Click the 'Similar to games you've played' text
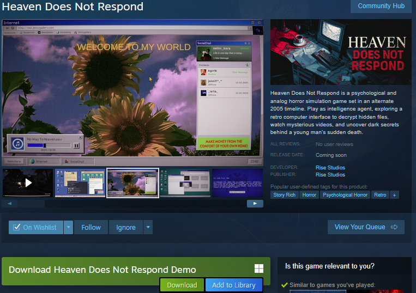This screenshot has width=416, height=293. pyautogui.click(x=333, y=285)
